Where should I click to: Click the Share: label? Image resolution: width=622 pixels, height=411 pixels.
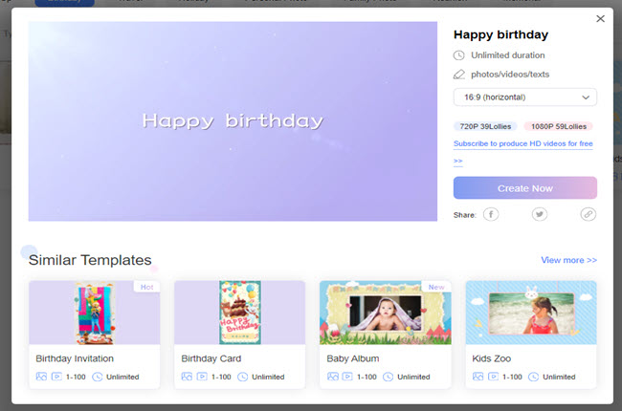click(x=464, y=215)
